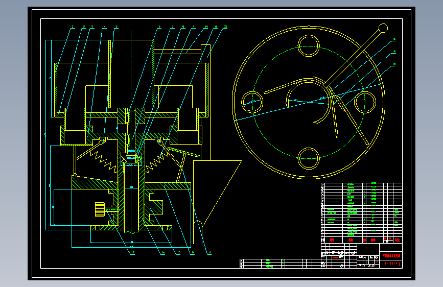Select part callout number 15 label
Viewport: 443px width, 287px height.
coord(178,253)
